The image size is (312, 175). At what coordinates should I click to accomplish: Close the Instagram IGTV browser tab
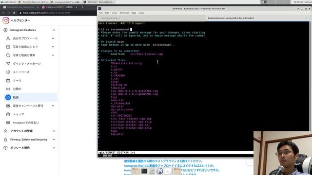pos(77,7)
